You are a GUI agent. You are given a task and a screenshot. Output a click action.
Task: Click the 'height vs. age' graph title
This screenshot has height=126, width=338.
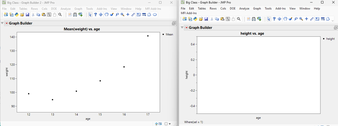pyautogui.click(x=252, y=33)
